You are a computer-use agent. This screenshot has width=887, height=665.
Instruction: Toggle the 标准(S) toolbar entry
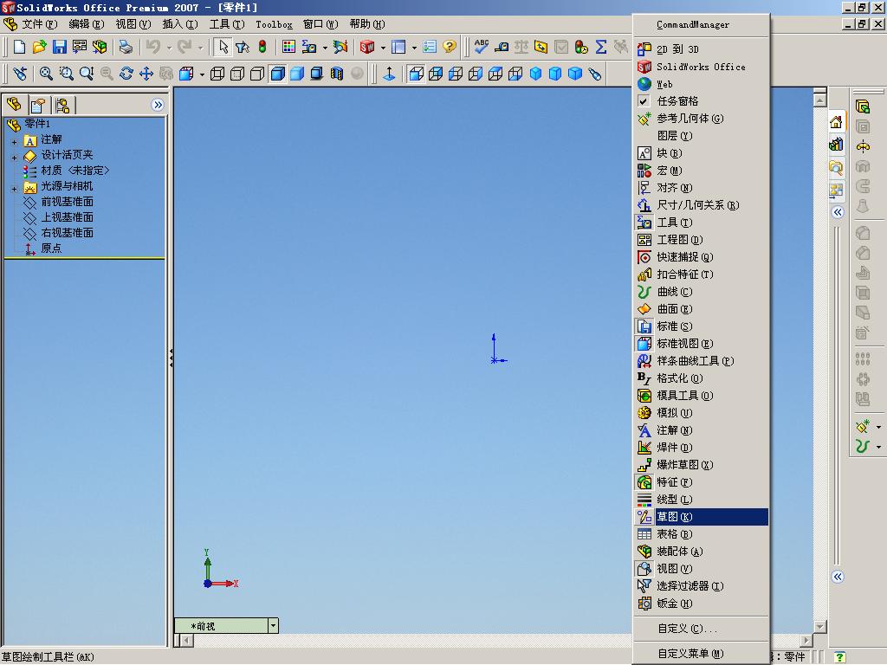(700, 326)
